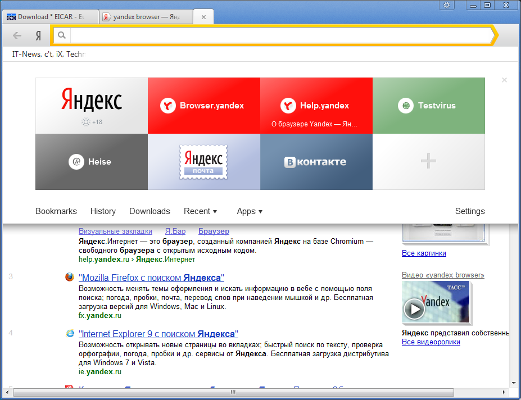Screen dimensions: 521x400
Task: Open the Browser.yandex tile
Action: tap(204, 106)
